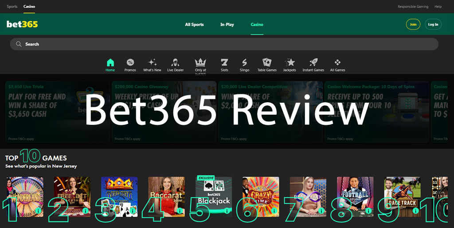
Task: Open the Infinite Blackjack thumbnail
Action: (308, 197)
